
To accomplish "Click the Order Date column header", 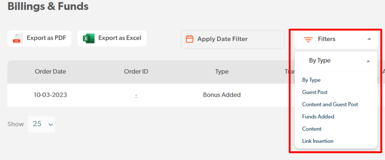I will [x=50, y=72].
